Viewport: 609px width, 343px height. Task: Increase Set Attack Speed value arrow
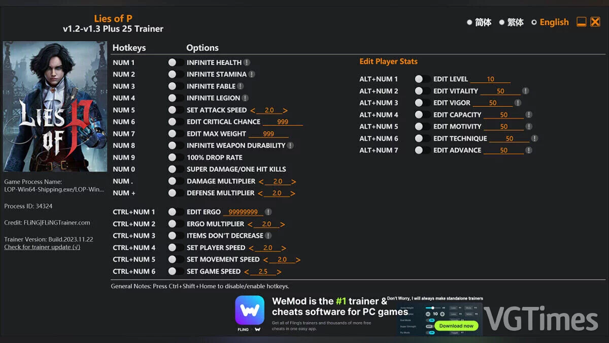click(x=285, y=110)
